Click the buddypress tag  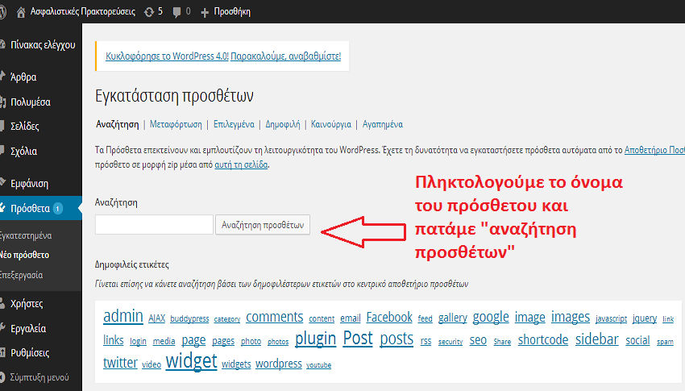pyautogui.click(x=189, y=319)
